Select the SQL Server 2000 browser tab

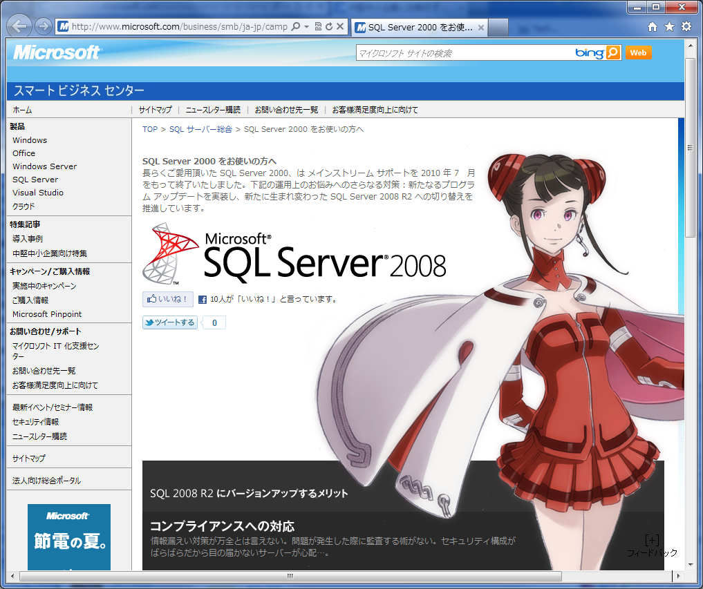click(x=419, y=28)
